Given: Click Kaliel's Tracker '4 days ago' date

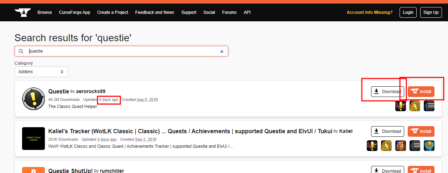Looking at the screenshot, I should tap(107, 139).
